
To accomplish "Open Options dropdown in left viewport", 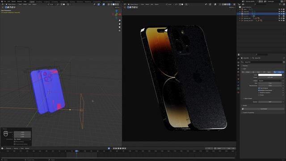I will (x=118, y=7).
